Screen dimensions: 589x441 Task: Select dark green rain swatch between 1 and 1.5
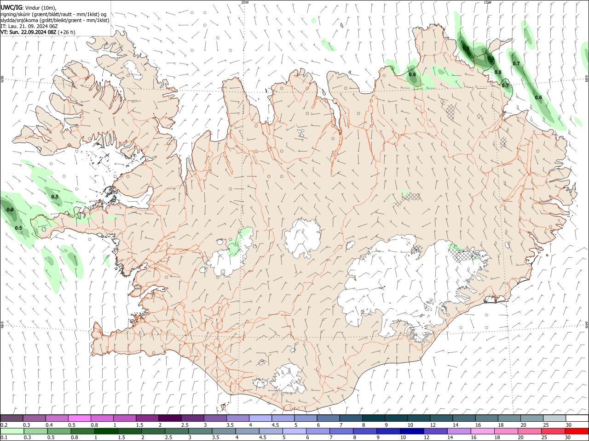pyautogui.click(x=106, y=431)
